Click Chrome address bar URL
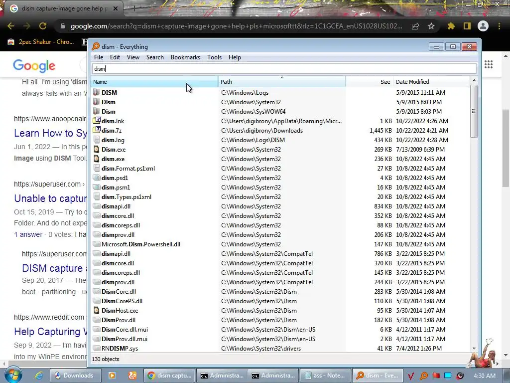Screen dimensions: 510x383 (x=236, y=26)
